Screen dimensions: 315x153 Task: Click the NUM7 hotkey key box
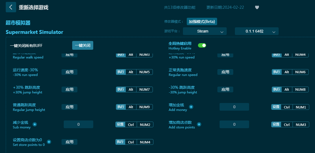pyautogui.click(x=144, y=89)
